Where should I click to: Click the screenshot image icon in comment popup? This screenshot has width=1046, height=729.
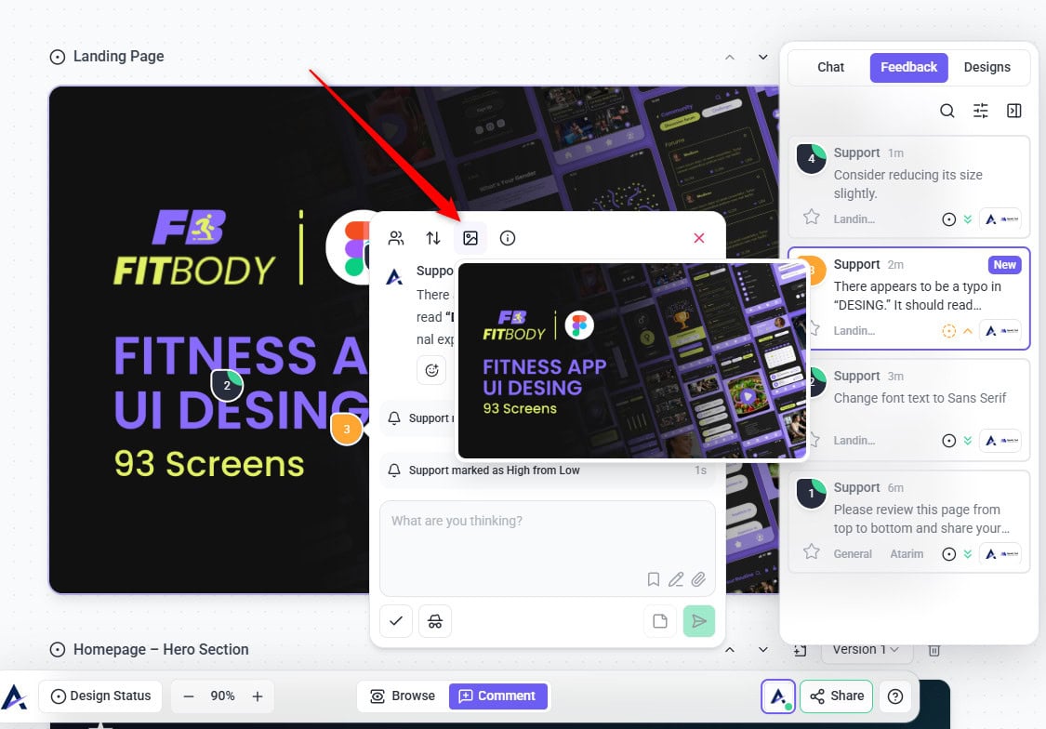470,238
